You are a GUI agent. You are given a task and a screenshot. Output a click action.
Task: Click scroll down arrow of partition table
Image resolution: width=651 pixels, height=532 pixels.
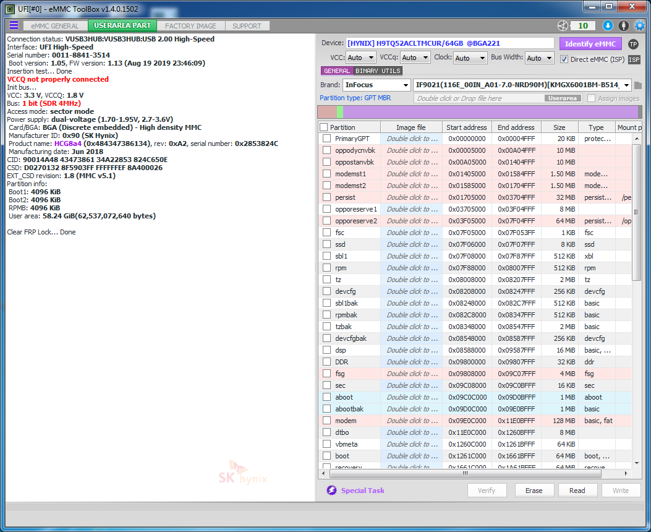[x=637, y=463]
